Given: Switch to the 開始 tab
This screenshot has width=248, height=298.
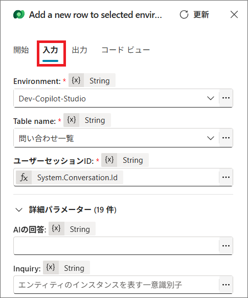Looking at the screenshot, I should pos(21,50).
